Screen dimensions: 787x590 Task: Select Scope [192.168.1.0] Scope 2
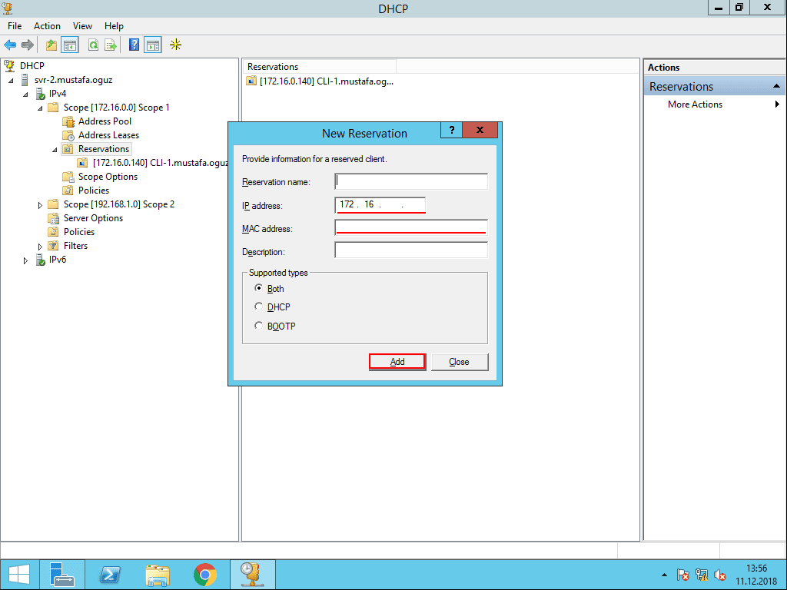[x=119, y=204]
